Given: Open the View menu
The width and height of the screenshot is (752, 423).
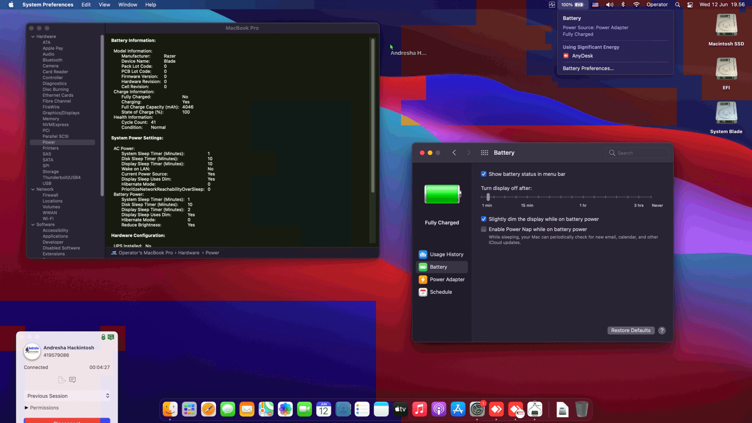Looking at the screenshot, I should click(x=104, y=5).
